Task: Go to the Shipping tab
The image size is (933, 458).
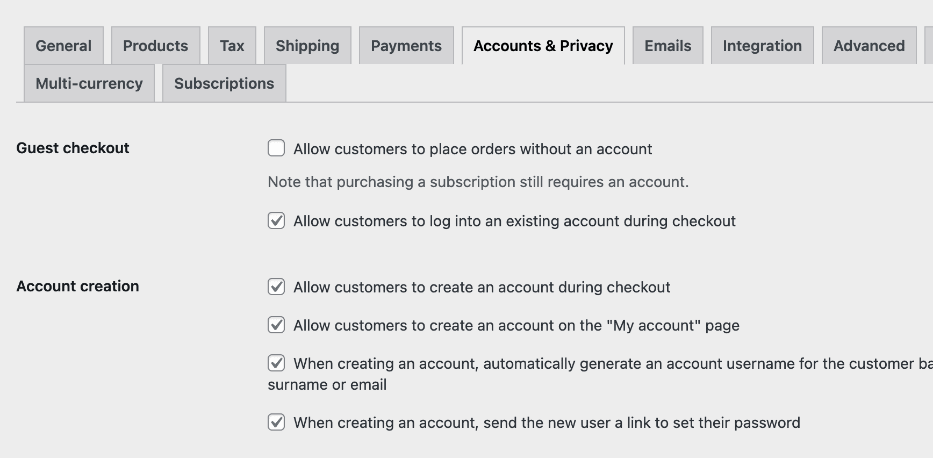Action: coord(307,46)
